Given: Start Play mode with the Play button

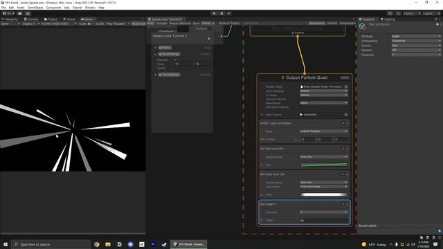Looking at the screenshot, I should 214,13.
